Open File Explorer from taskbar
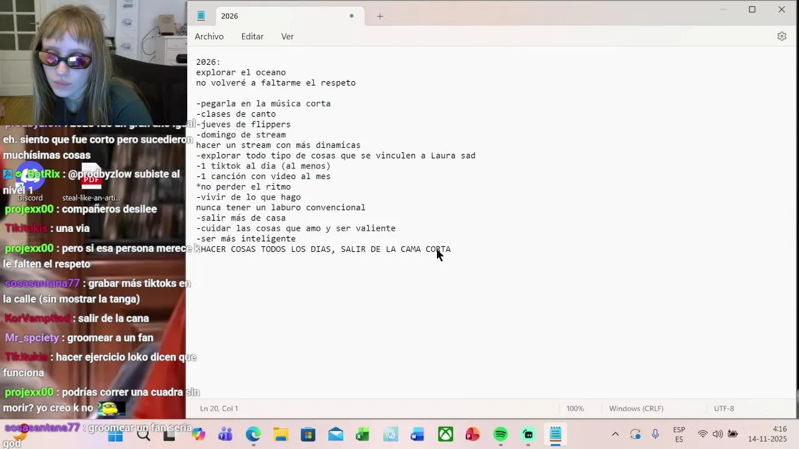799x449 pixels. pyautogui.click(x=280, y=435)
